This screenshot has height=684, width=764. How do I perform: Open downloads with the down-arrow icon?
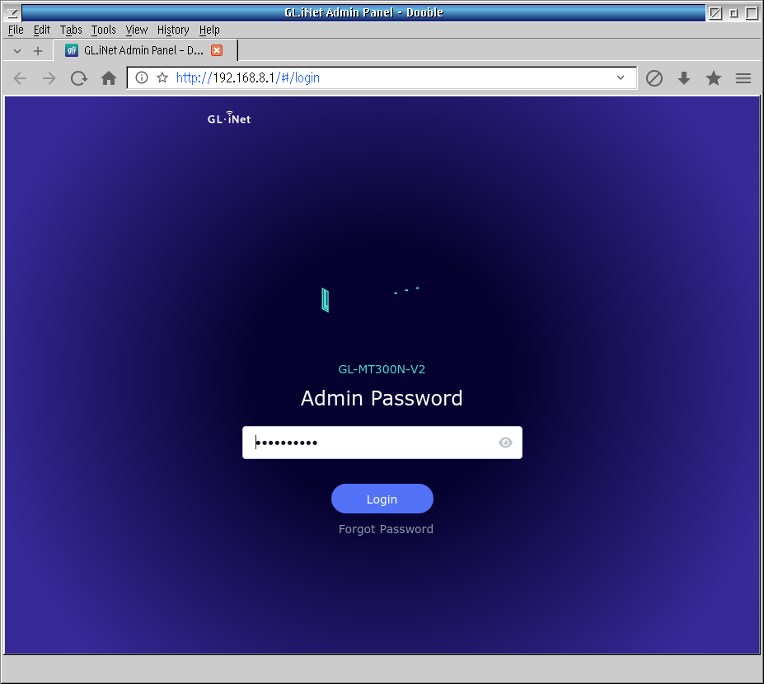(684, 78)
